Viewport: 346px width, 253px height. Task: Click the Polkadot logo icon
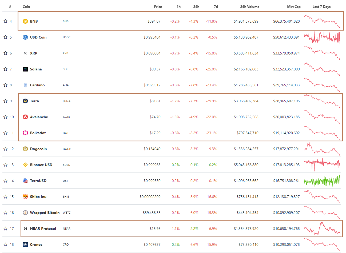point(25,133)
